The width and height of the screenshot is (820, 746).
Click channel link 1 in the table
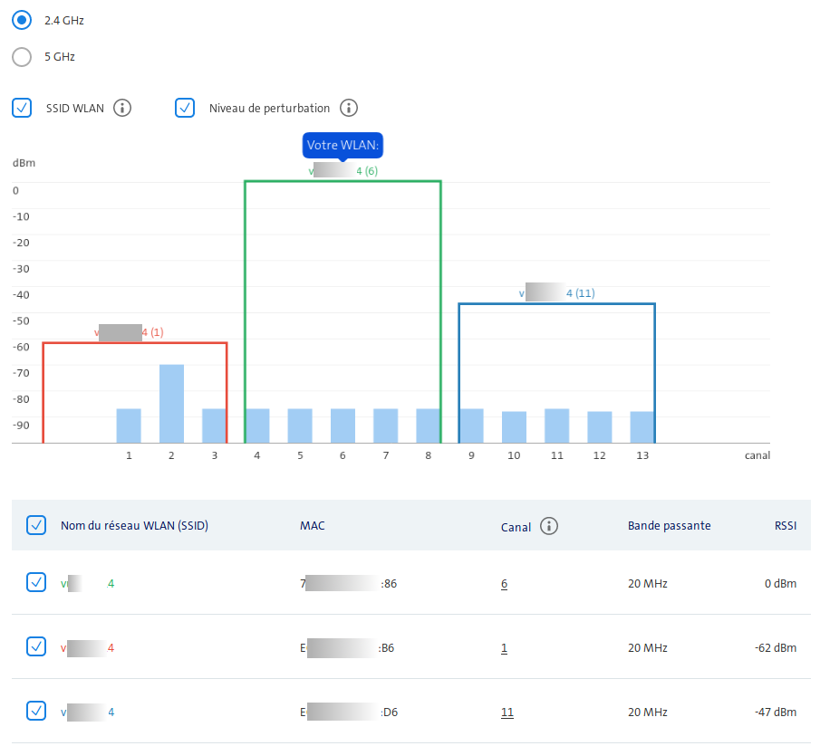[x=504, y=647]
